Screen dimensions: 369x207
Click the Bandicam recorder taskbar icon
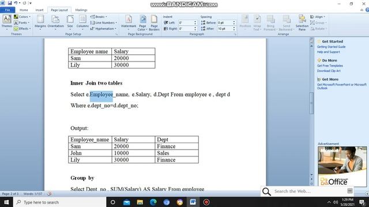tap(206, 202)
